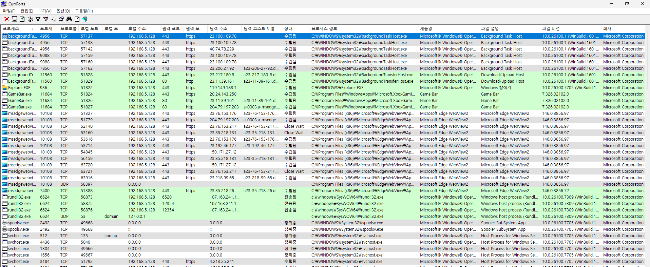The height and width of the screenshot is (267, 650).
Task: Click GameBar.exe icon on port 51824 row
Action: click(5, 94)
